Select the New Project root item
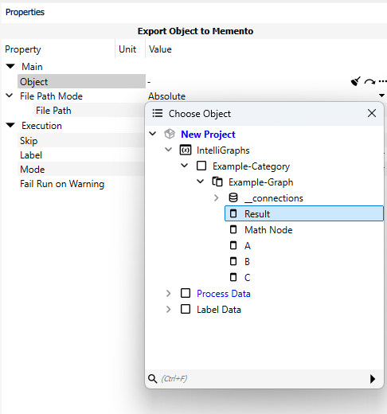This screenshot has width=387, height=414. [208, 135]
